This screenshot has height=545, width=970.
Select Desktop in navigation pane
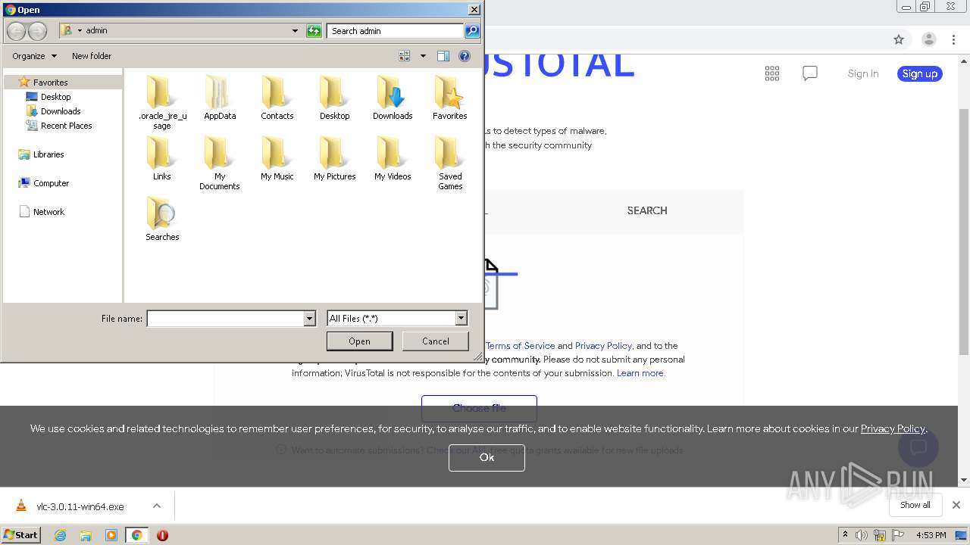[x=55, y=97]
